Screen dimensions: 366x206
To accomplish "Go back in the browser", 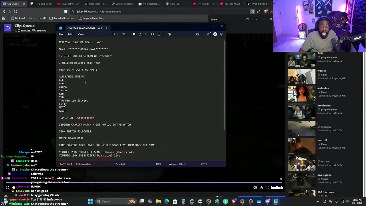I will 4,11.
